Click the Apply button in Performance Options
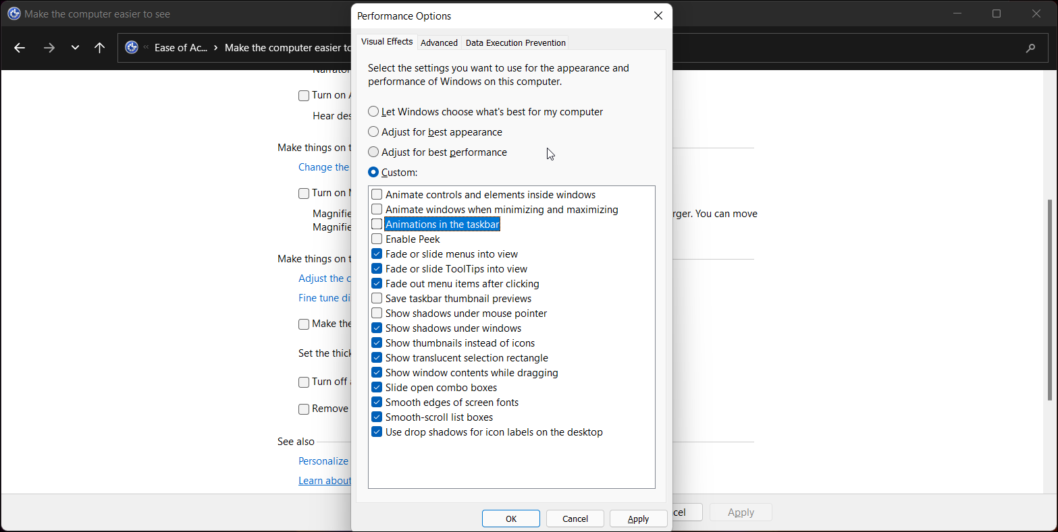Screen dimensions: 1058x532 point(637,518)
